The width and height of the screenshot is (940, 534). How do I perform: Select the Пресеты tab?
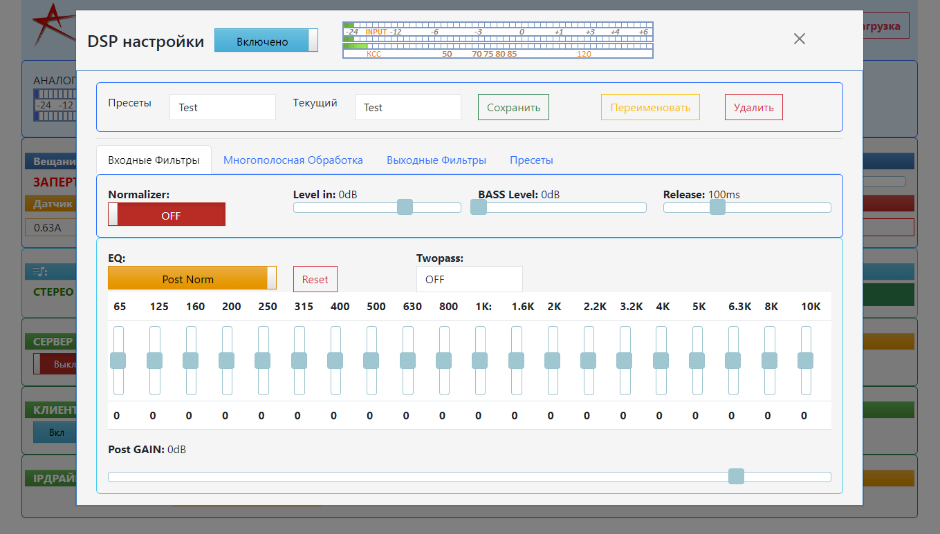tap(531, 160)
